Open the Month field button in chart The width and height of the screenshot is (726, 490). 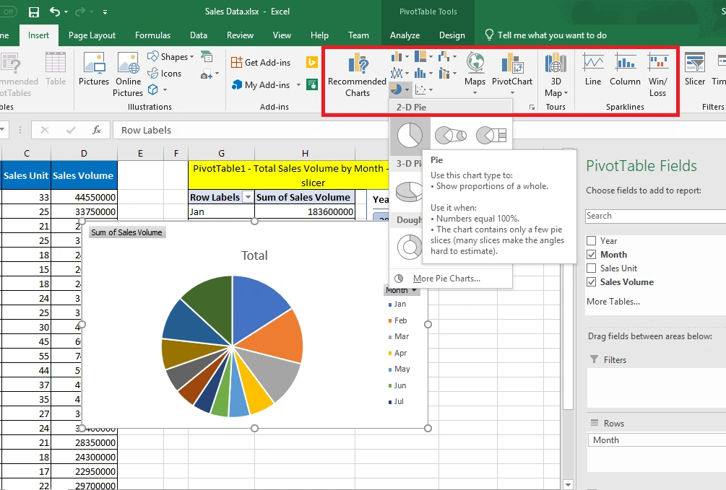(x=401, y=290)
